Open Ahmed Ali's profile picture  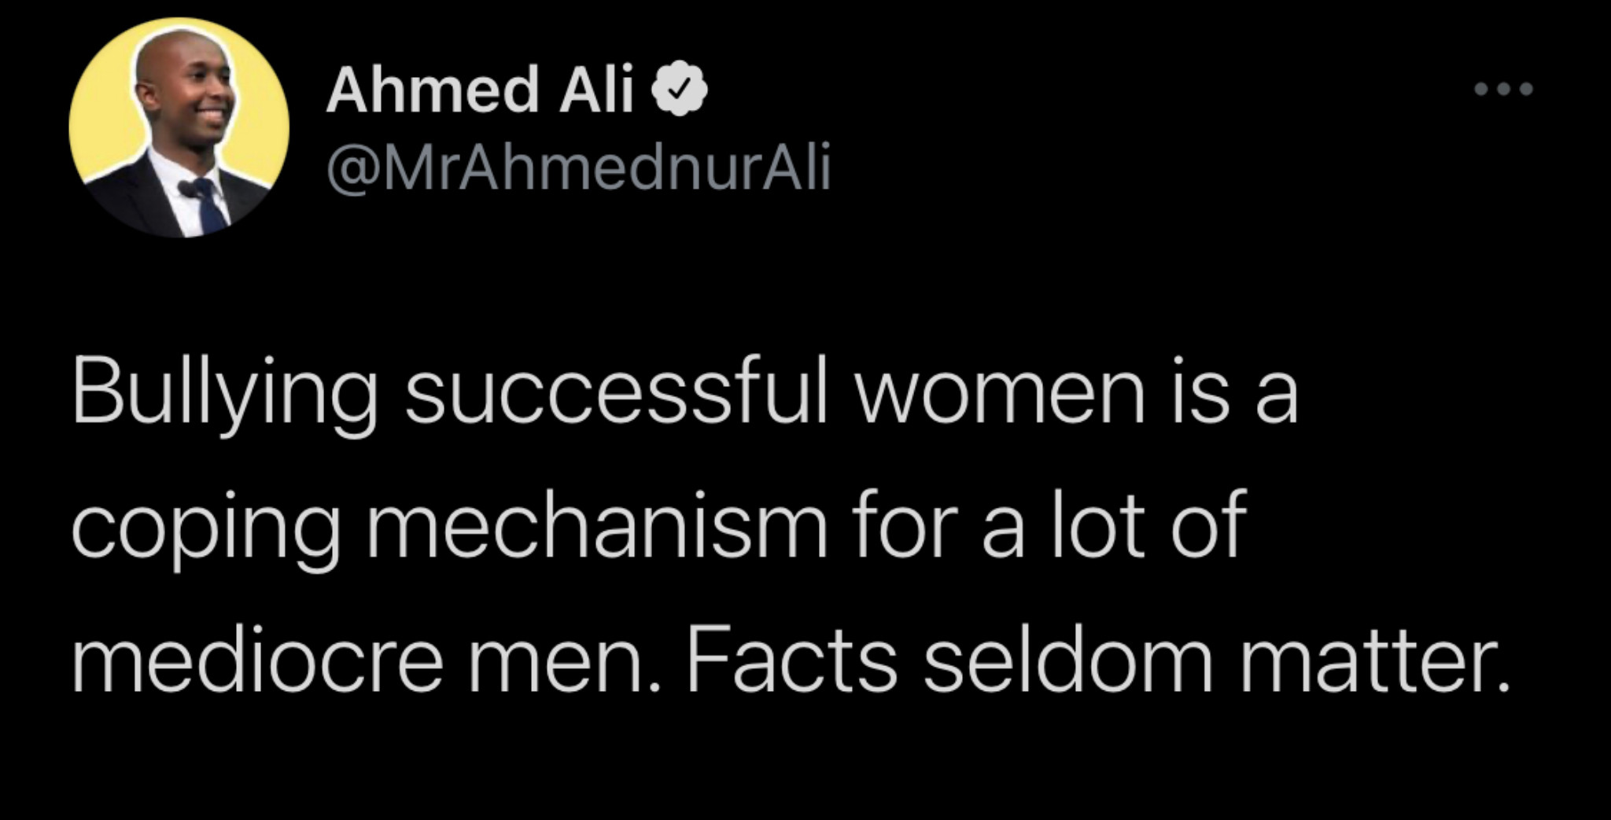(x=179, y=127)
